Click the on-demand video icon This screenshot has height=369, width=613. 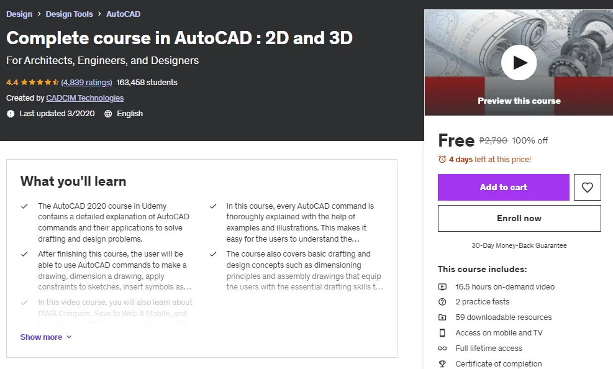click(442, 287)
